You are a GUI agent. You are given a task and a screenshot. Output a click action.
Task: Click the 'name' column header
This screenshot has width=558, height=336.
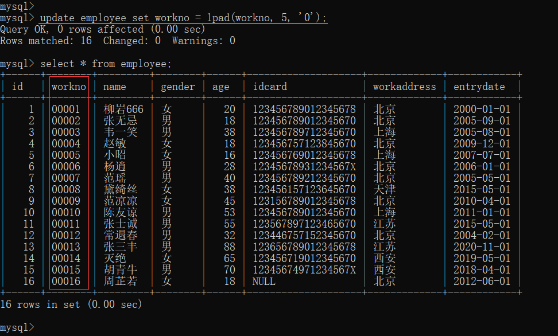pos(115,87)
